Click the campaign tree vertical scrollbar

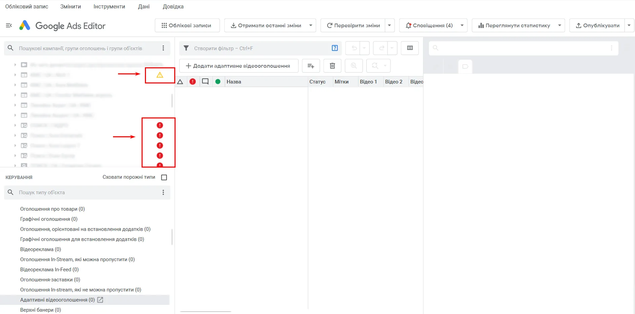172,101
